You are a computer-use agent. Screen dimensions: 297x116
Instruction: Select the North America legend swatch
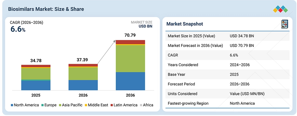coord(12,105)
